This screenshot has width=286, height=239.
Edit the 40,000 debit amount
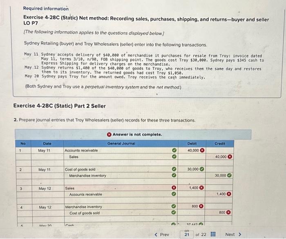[193, 150]
